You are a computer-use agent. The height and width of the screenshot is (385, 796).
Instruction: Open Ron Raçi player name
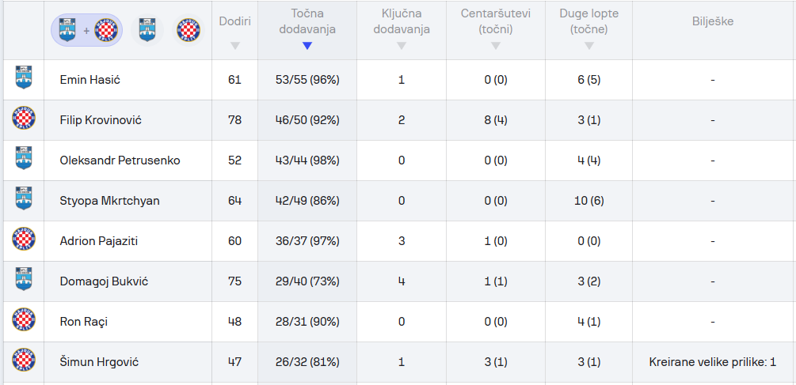pos(84,322)
